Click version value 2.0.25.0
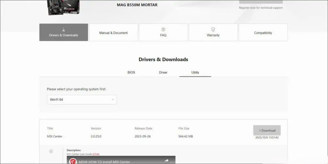Screen dimensions: 328x164 96,136
